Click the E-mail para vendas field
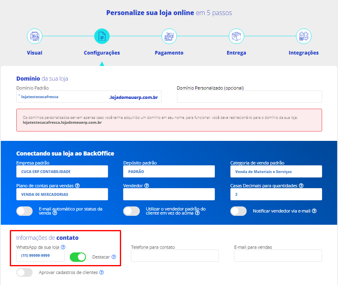The height and width of the screenshot is (285, 338). coord(278,256)
